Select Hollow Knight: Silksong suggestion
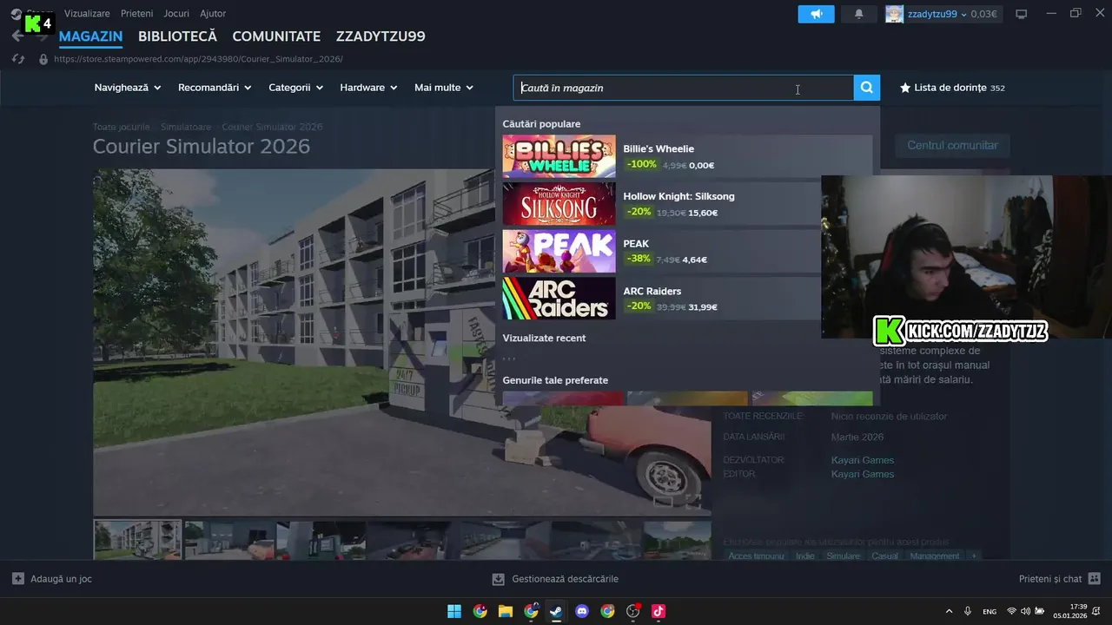This screenshot has width=1112, height=625. [687, 204]
